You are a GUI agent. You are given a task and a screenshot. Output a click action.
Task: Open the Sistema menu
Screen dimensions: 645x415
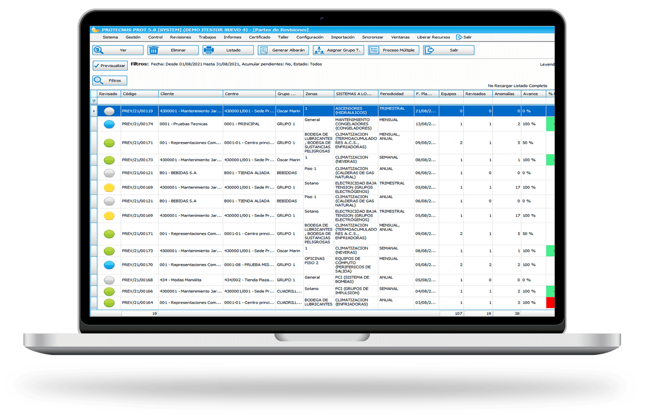pyautogui.click(x=110, y=37)
